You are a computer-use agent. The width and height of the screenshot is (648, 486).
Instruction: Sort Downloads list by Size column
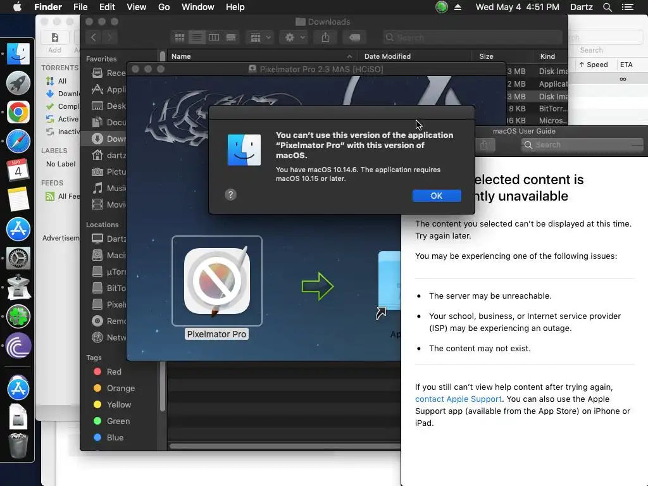(x=503, y=56)
